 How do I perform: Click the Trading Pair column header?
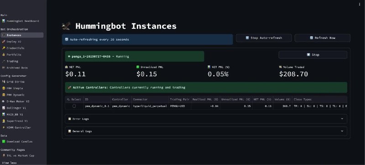(x=180, y=100)
